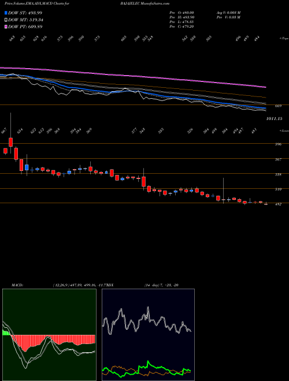The height and width of the screenshot is (381, 289).
Task: Click the blue DOW ST legend swatch
Action: (x=6, y=13)
